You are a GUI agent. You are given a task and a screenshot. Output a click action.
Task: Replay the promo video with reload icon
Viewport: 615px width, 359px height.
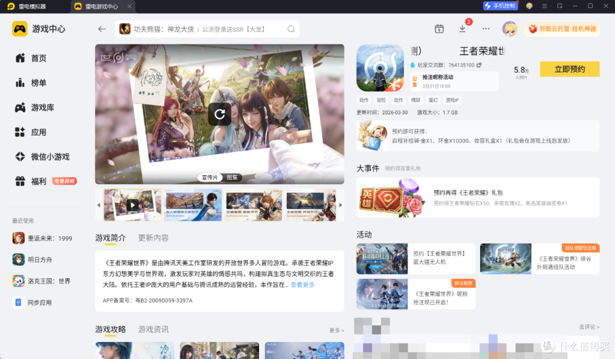(x=220, y=114)
